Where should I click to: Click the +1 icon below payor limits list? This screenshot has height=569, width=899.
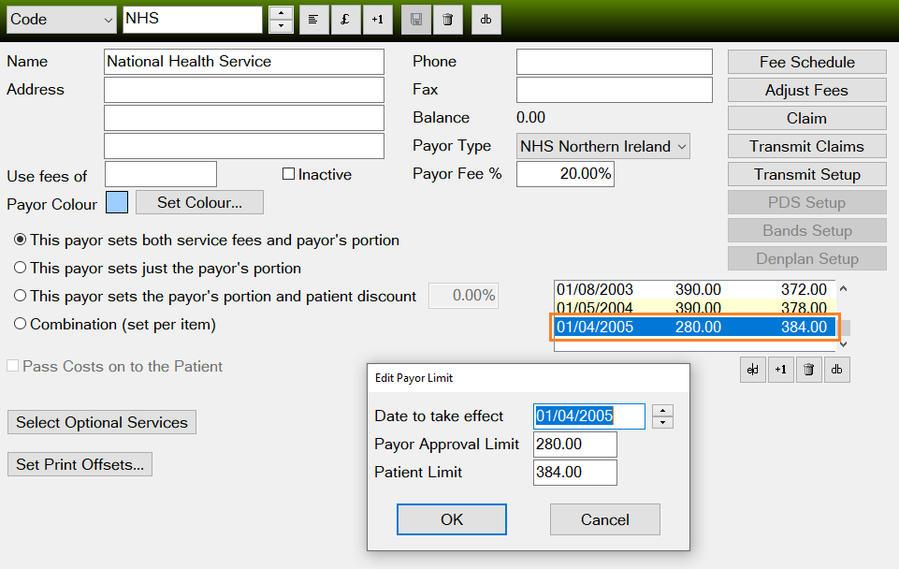(x=780, y=370)
